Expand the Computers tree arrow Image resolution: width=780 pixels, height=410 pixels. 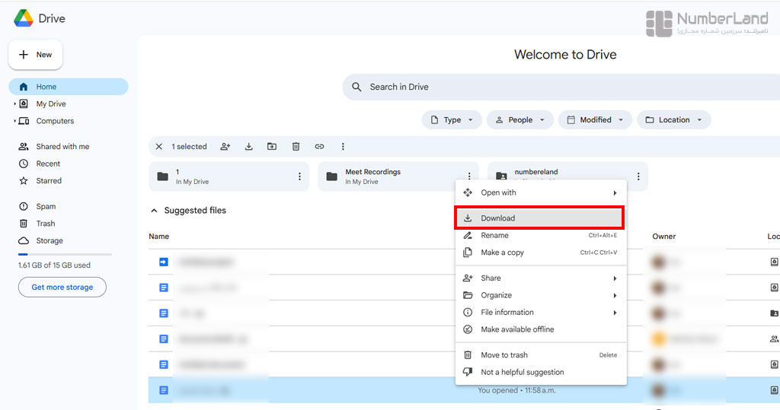[x=14, y=121]
